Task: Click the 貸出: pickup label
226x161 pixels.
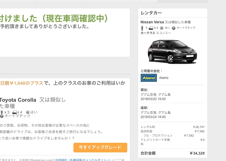Action: click(x=144, y=90)
